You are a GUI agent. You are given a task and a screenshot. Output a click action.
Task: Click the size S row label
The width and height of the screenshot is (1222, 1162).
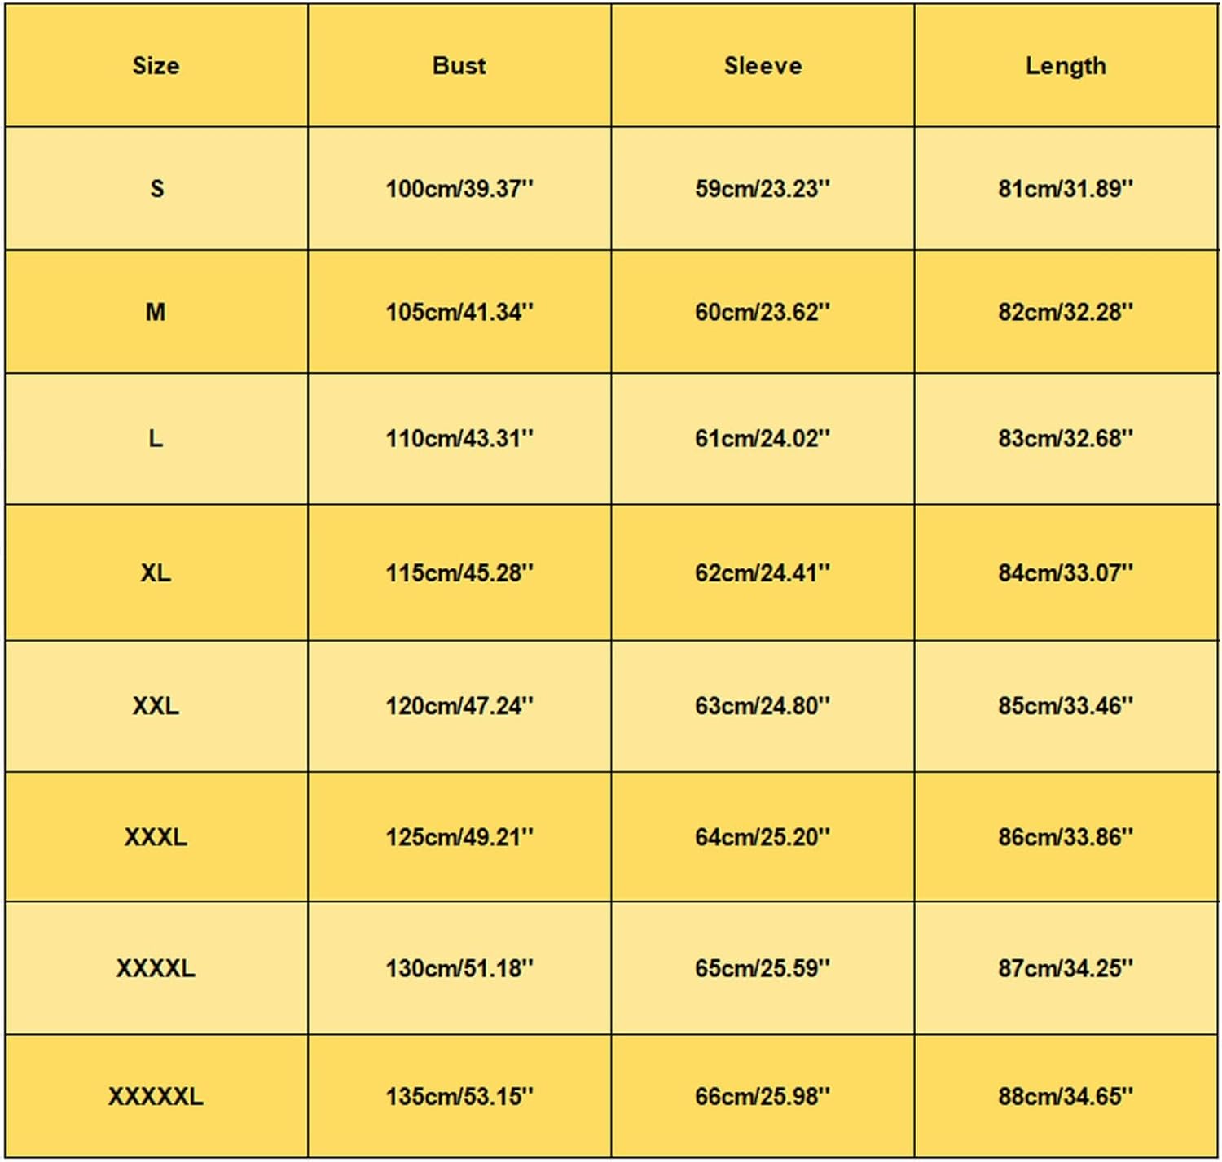point(156,189)
